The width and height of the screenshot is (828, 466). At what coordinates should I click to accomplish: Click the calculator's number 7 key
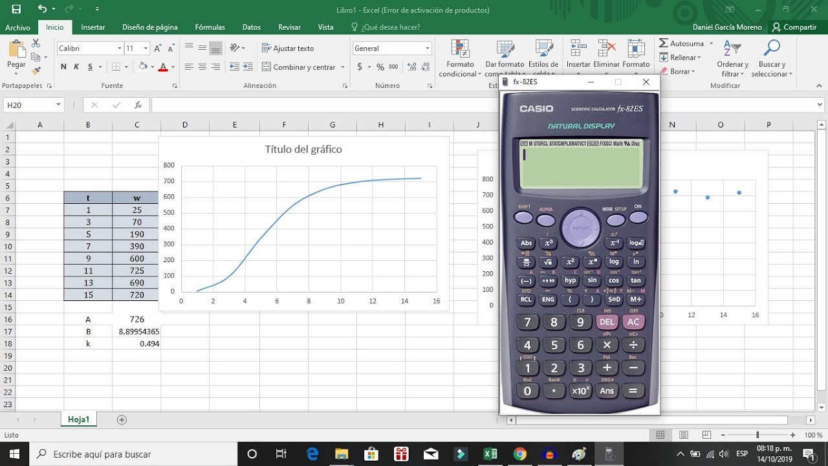[x=527, y=322]
